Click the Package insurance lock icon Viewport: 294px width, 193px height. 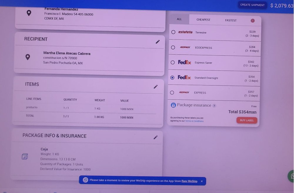[173, 105]
